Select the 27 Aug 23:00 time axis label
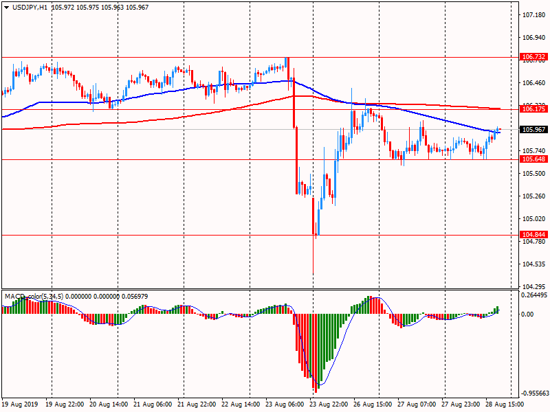Screen dimensions: 550x412 pos(461,404)
